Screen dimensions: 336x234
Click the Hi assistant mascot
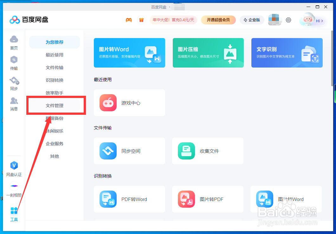(313, 20)
